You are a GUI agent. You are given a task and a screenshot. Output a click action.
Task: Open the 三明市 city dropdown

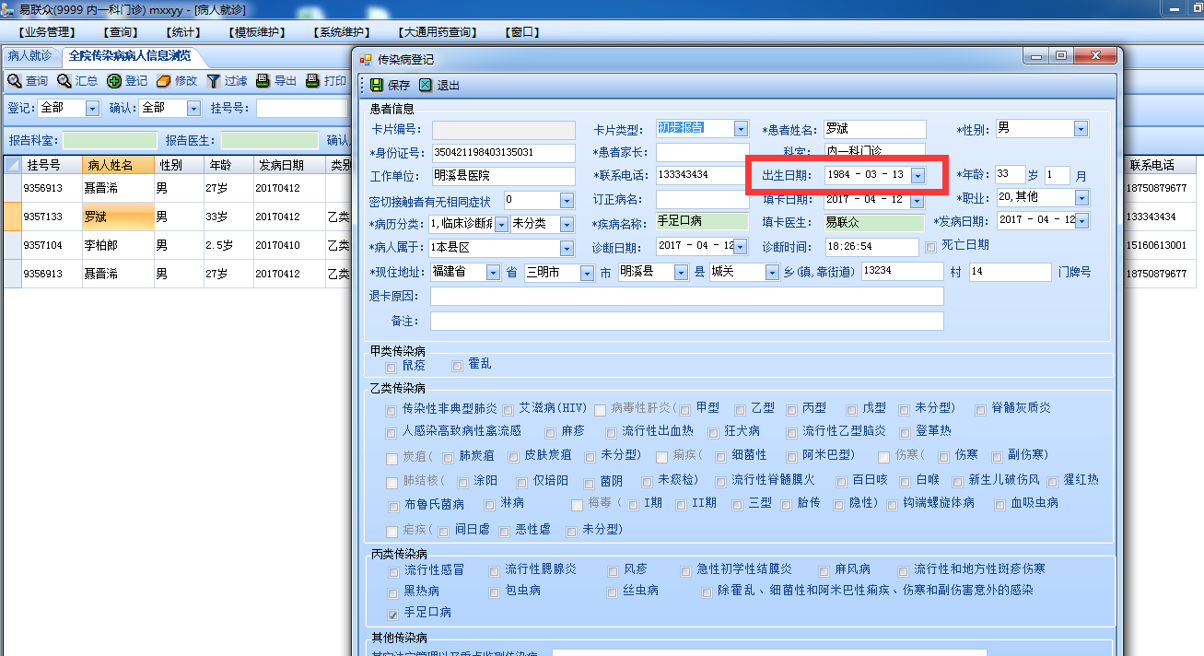587,273
